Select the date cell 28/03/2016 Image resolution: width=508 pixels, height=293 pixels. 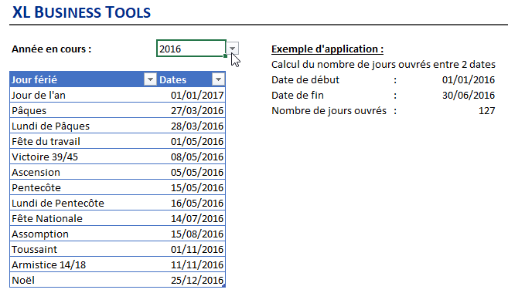click(x=191, y=126)
